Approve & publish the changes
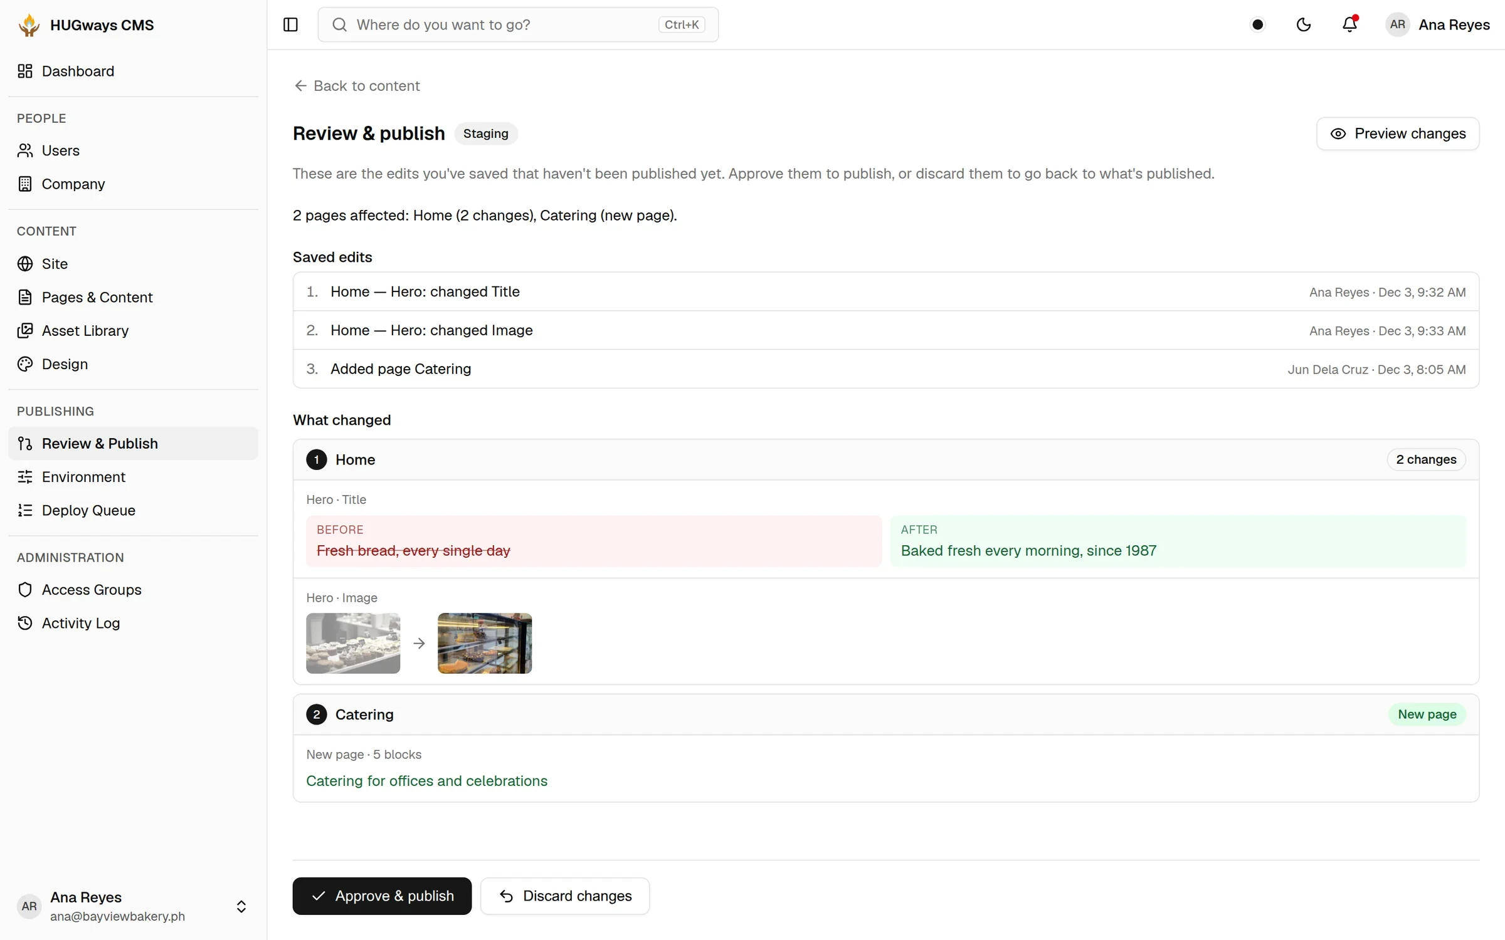 coord(382,896)
